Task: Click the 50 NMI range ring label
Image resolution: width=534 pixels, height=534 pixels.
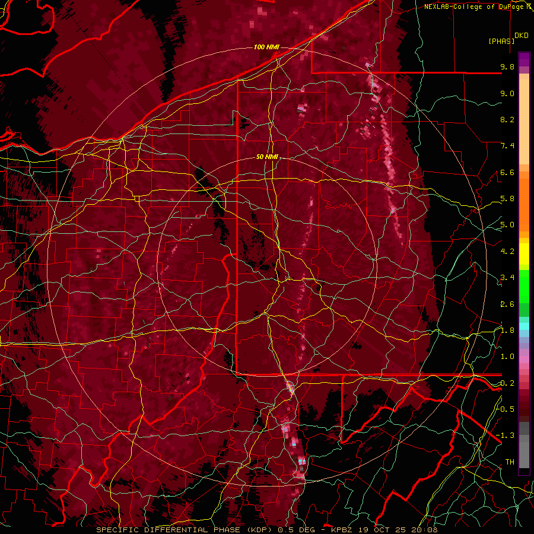Action: (x=267, y=157)
